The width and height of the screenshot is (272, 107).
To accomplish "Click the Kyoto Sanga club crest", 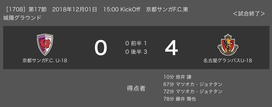I will tap(45, 44).
